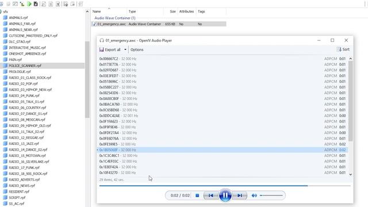Open SCRIPT.rpf archive

tap(17, 198)
